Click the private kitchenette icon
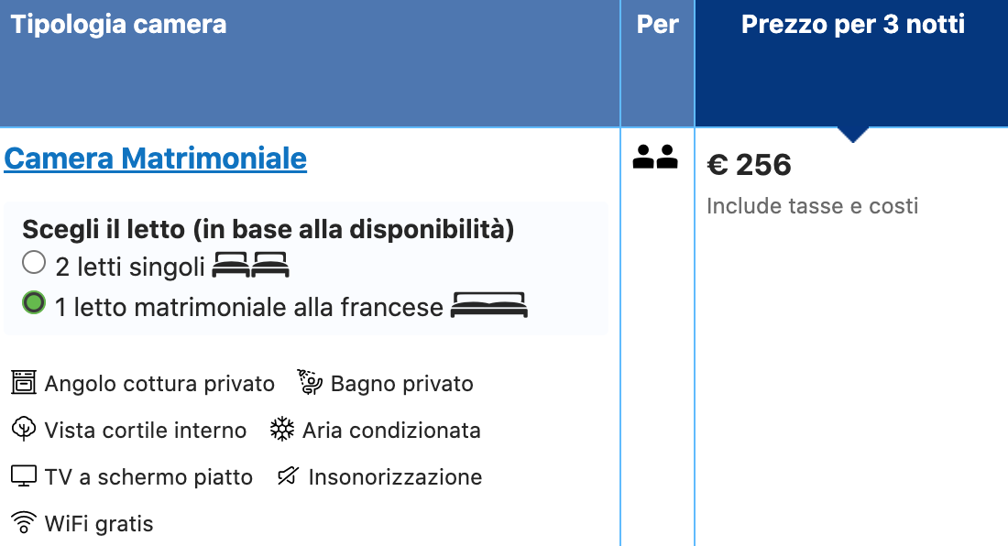1008x546 pixels. coord(24,383)
